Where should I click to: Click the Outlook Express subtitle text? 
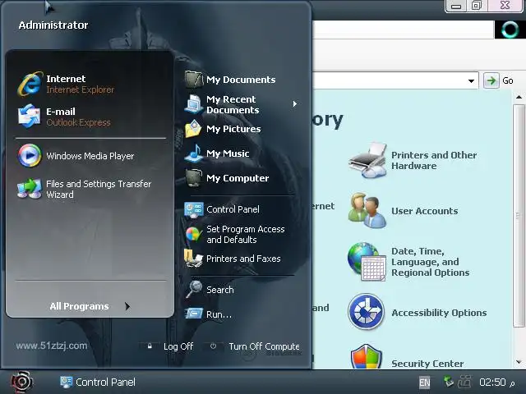point(78,122)
